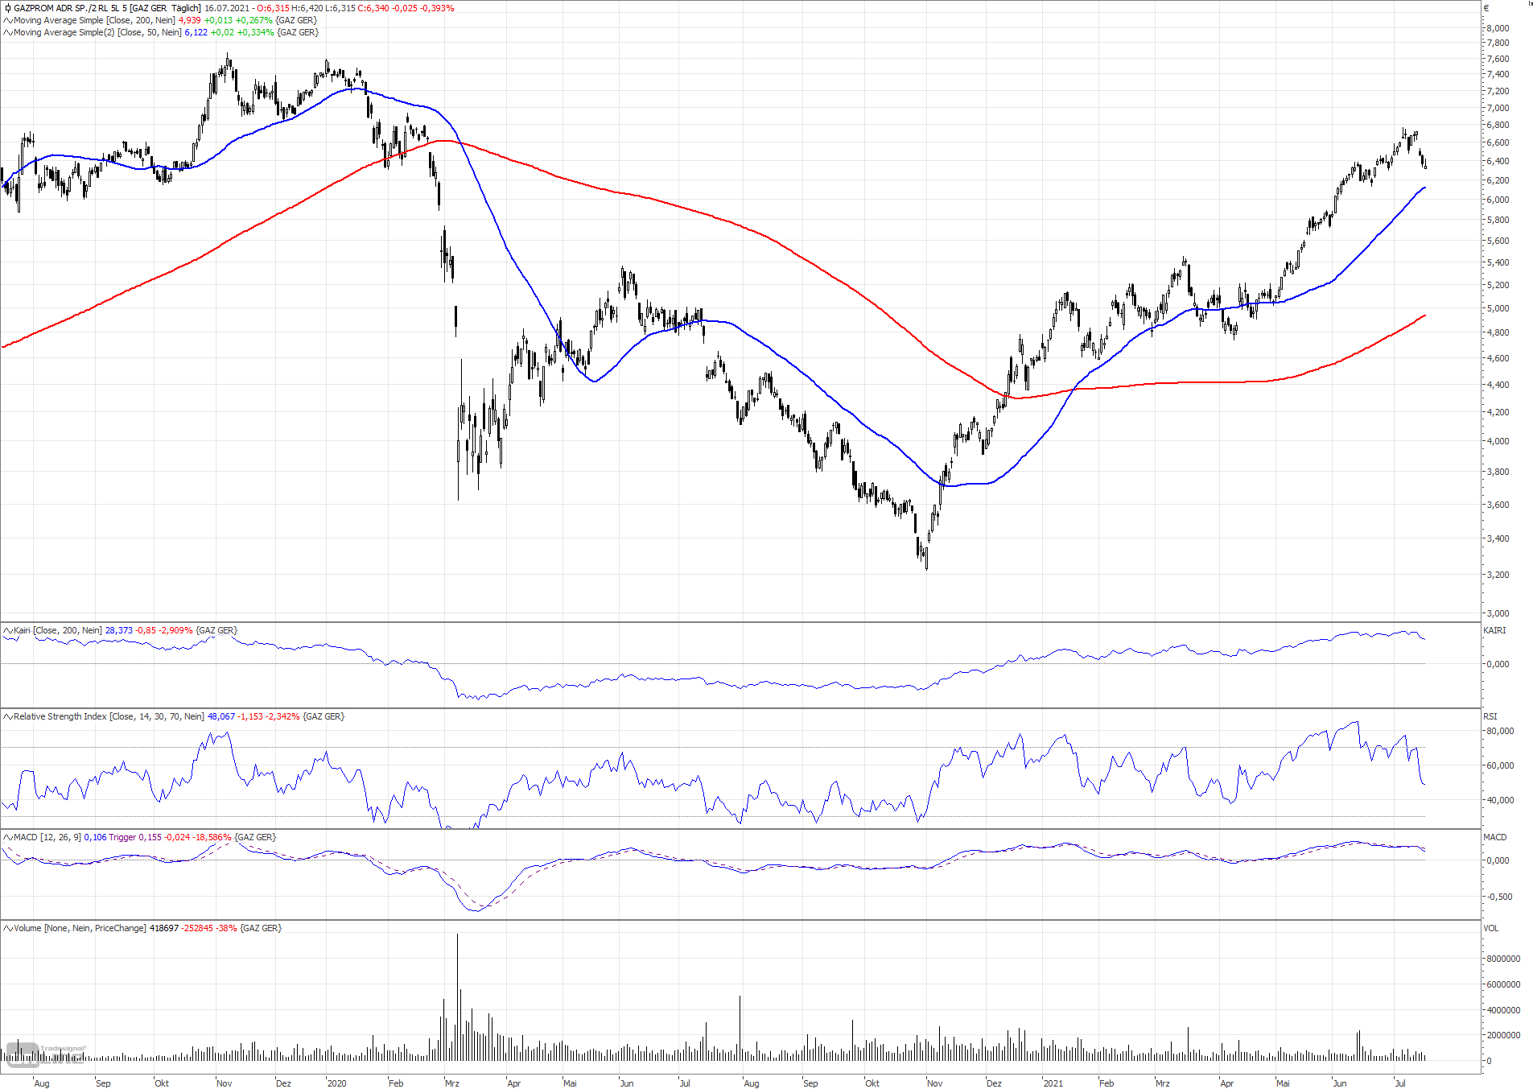
Task: Click the 2000000 label on the volume axis
Action: (1503, 1035)
